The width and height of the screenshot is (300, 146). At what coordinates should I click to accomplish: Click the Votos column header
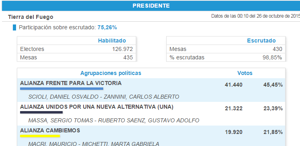[245, 73]
